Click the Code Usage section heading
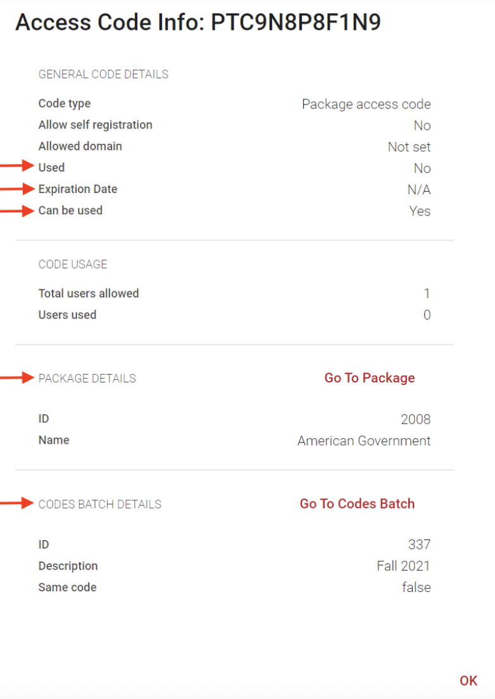 tap(73, 265)
